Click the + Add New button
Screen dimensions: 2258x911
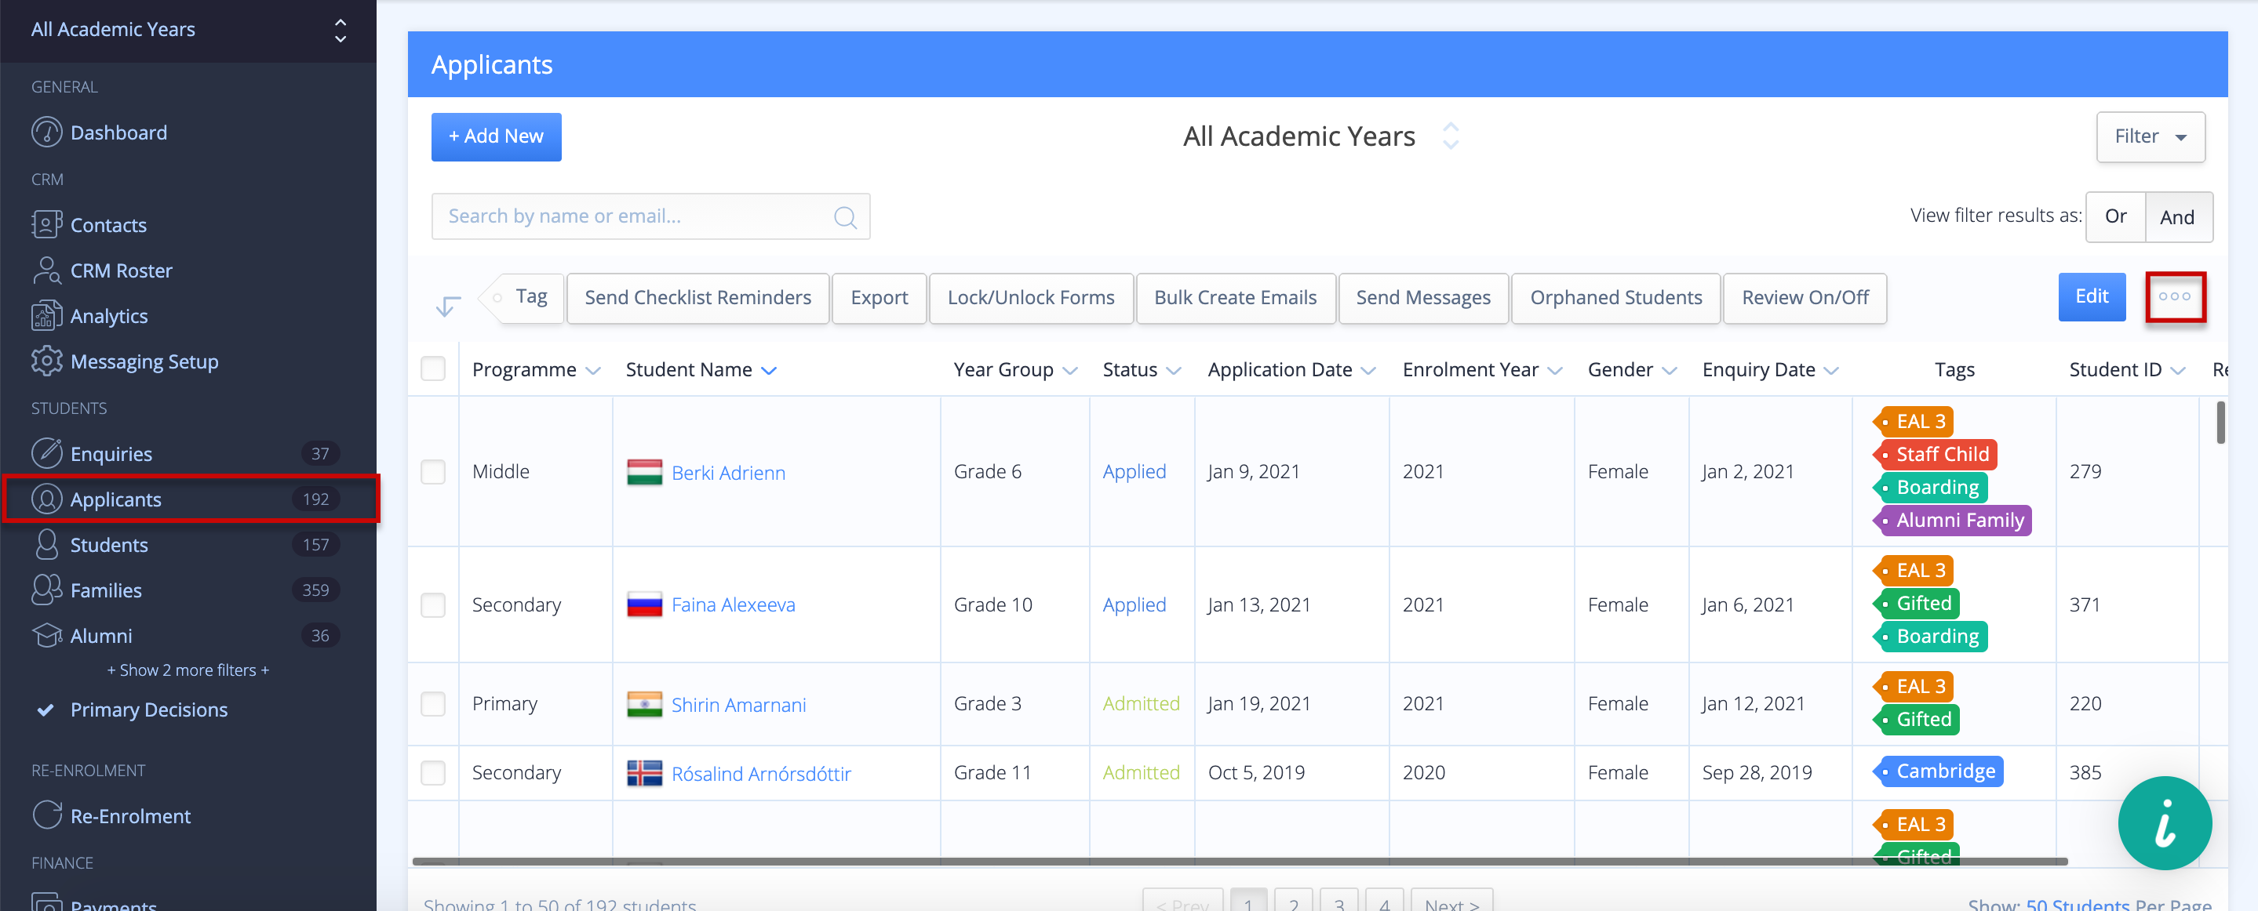(x=495, y=136)
